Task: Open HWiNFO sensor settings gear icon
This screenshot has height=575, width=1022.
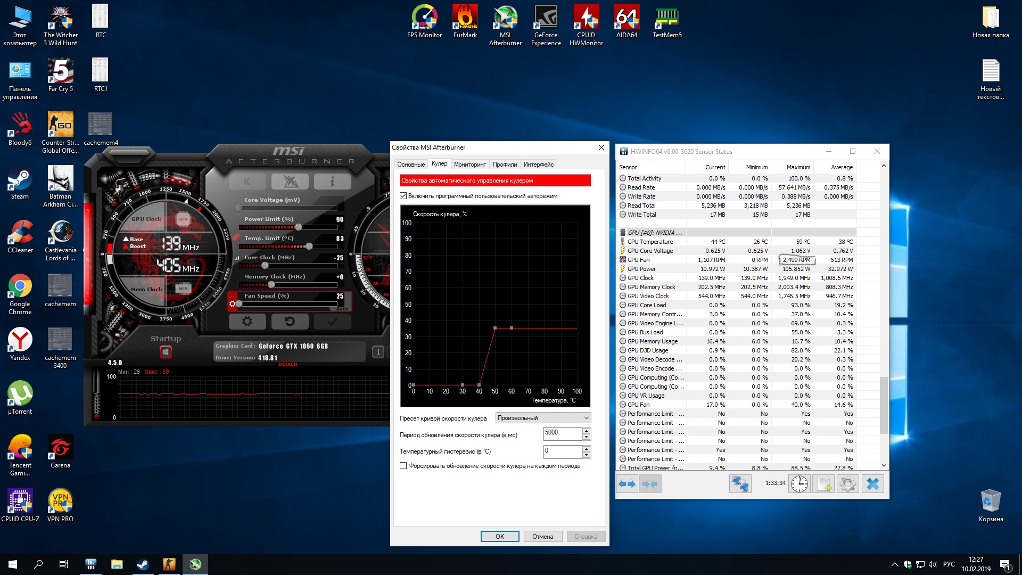Action: 848,484
